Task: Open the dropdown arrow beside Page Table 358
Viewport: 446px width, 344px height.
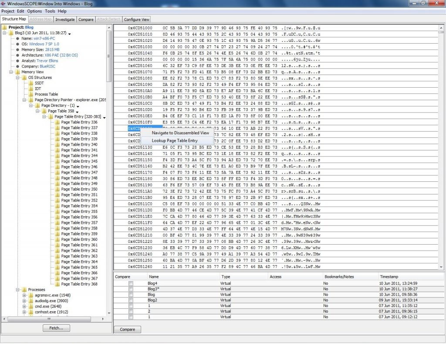Action: [77, 112]
